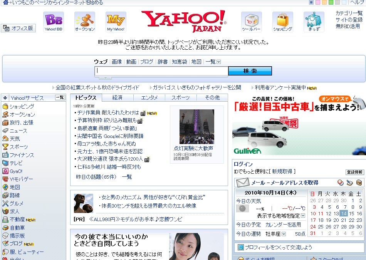Open the カテゴリ一覧 link at top right
Screen dimensions: 366x260
click(349, 13)
